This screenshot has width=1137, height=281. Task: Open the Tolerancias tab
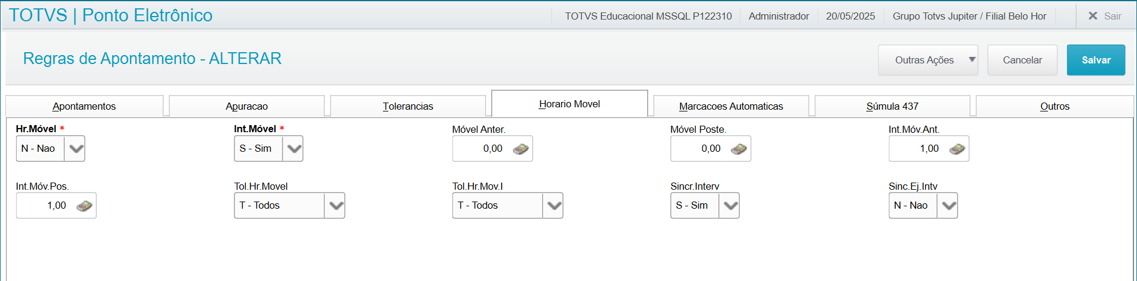[408, 106]
